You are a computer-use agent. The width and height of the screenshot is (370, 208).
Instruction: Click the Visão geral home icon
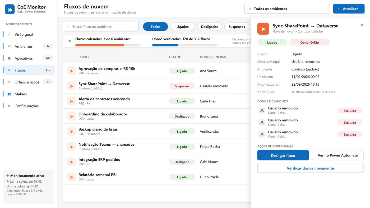[9, 34]
